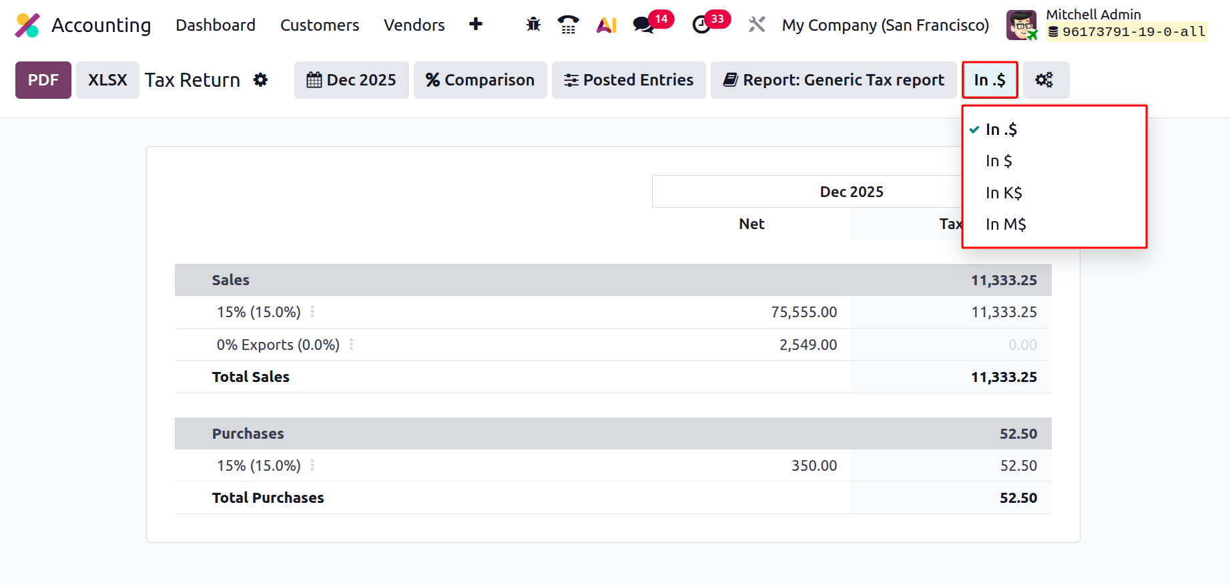Open the Vendors menu
Viewport: 1230px width, 585px height.
click(414, 25)
